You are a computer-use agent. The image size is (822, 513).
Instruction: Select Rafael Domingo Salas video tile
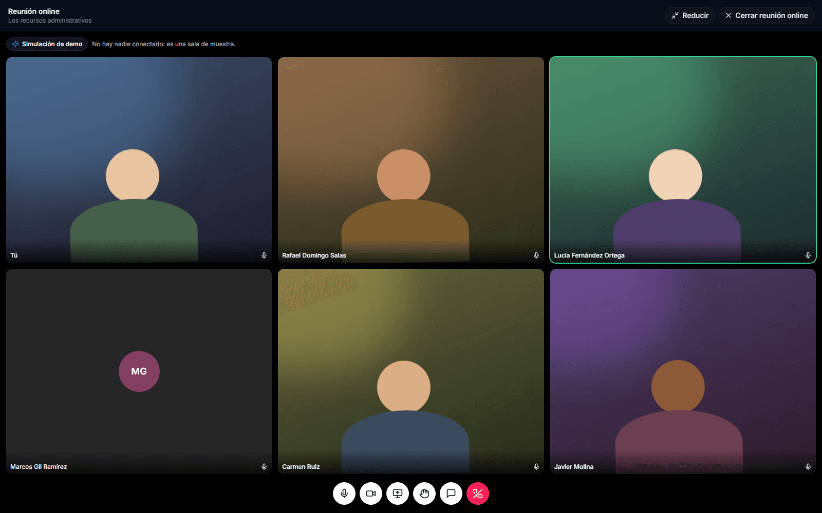pos(411,160)
